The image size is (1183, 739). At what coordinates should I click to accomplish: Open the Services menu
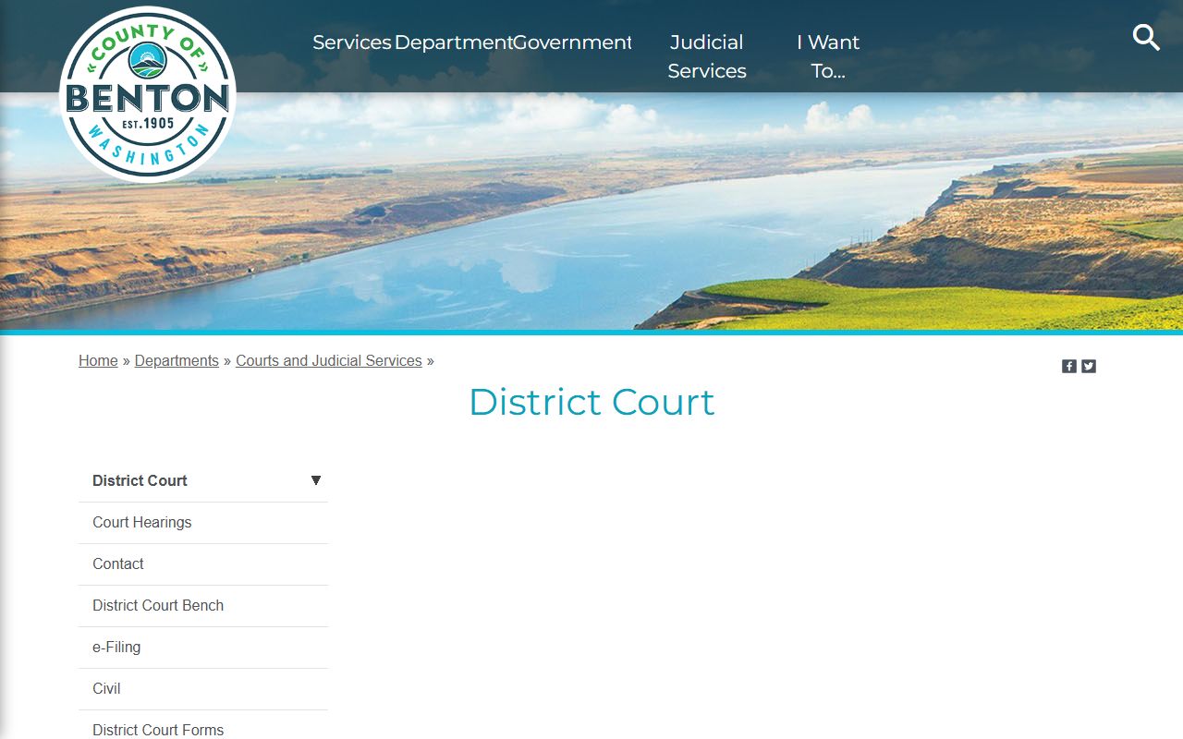pos(352,42)
